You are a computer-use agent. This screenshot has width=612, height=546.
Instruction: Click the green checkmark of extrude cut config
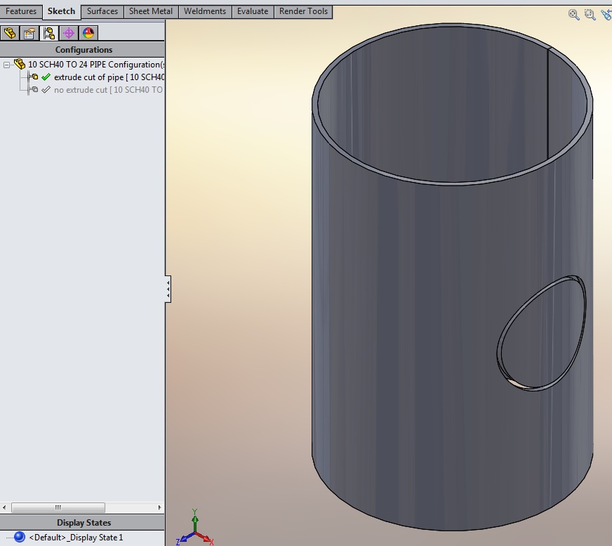coord(46,77)
